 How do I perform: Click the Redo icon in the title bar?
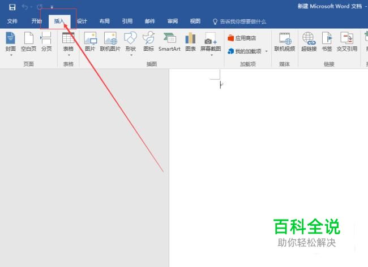pos(40,7)
